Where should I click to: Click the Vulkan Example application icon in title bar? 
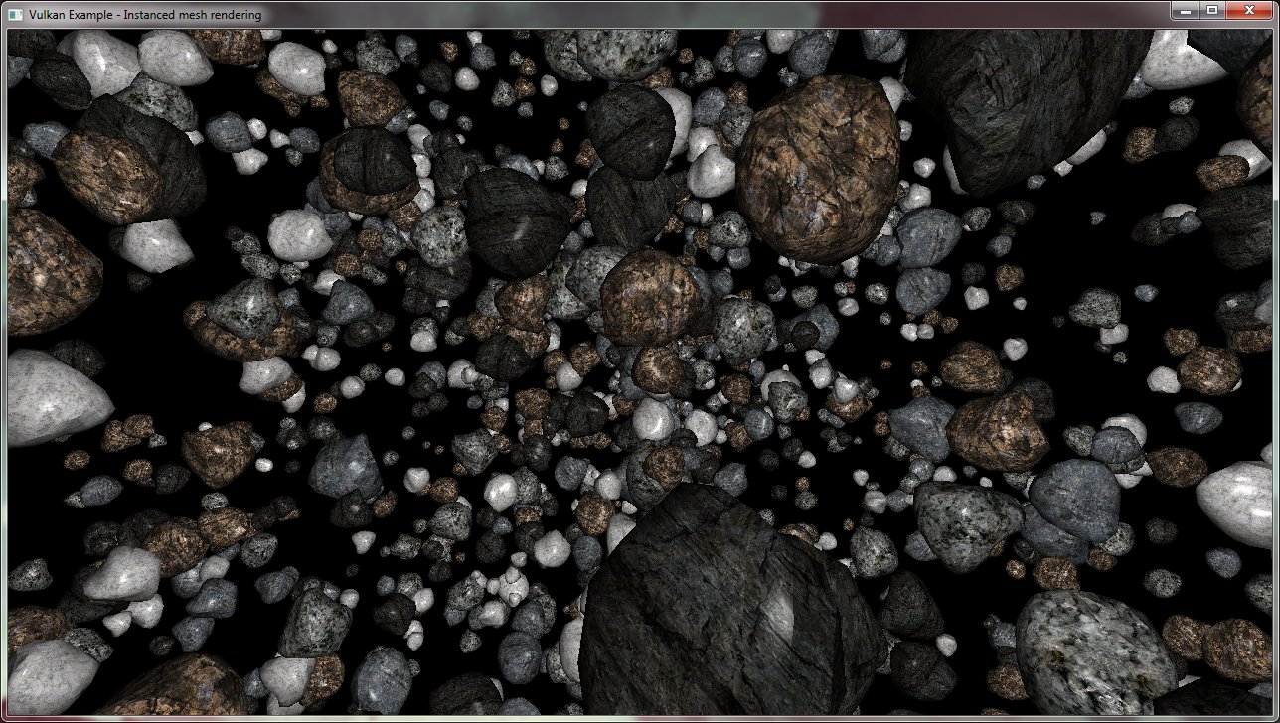pos(15,15)
